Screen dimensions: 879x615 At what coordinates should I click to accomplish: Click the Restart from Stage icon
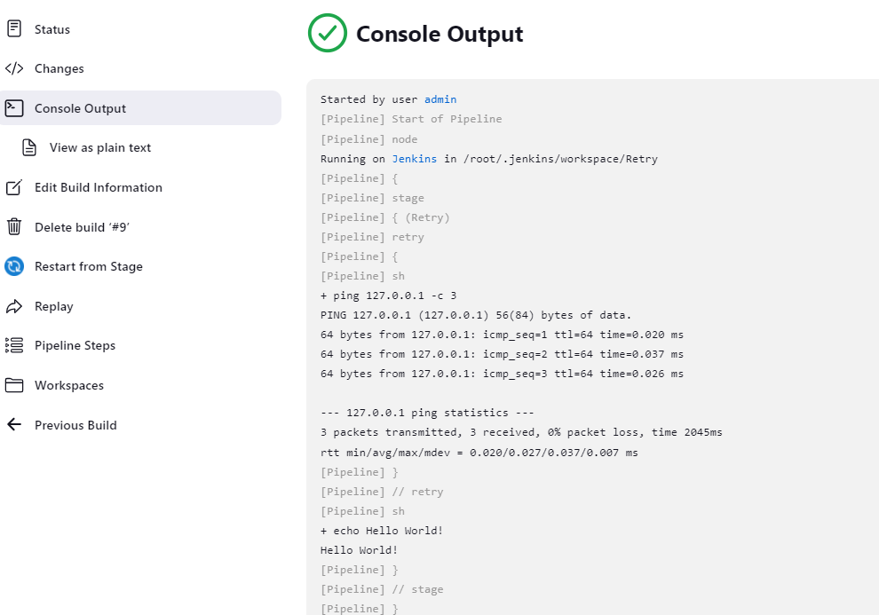click(x=14, y=266)
